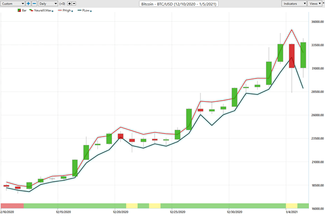Toggle the PLow dark line legend entry
The width and height of the screenshot is (325, 216).
tap(84, 10)
